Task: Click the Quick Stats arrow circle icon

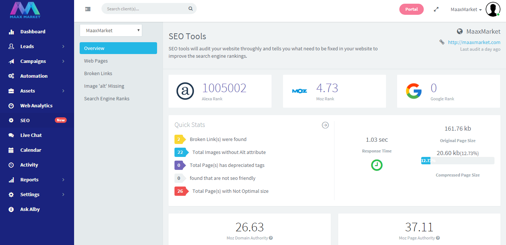Action: click(325, 125)
